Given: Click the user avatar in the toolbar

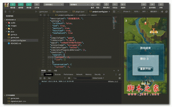Looking at the screenshot, I should click(x=7, y=5).
